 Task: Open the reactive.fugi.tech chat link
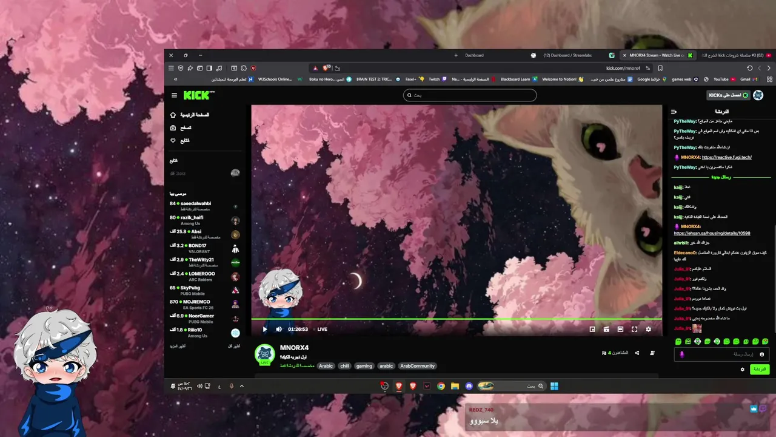[726, 157]
